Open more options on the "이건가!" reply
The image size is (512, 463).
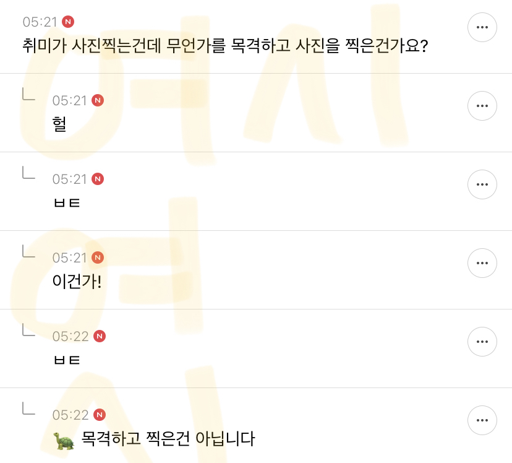tap(482, 263)
